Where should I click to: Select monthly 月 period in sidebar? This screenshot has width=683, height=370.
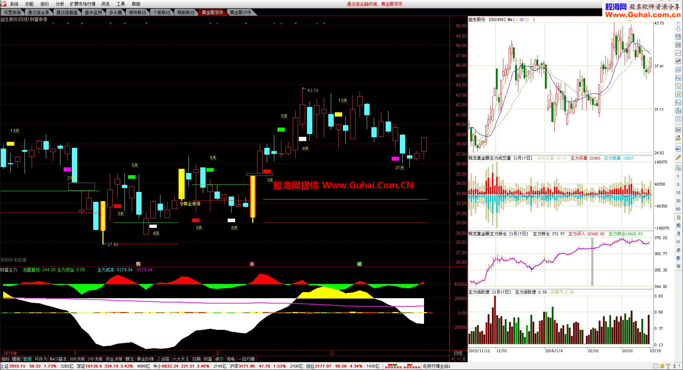(678, 234)
